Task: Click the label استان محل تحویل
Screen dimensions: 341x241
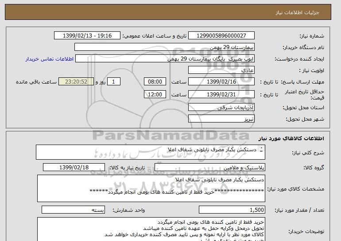Action: tap(303, 107)
